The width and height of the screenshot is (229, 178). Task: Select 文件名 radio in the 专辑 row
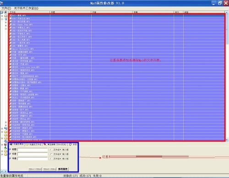click(x=51, y=159)
